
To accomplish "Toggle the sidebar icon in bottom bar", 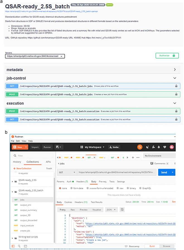I will pyautogui.click(x=13, y=246).
